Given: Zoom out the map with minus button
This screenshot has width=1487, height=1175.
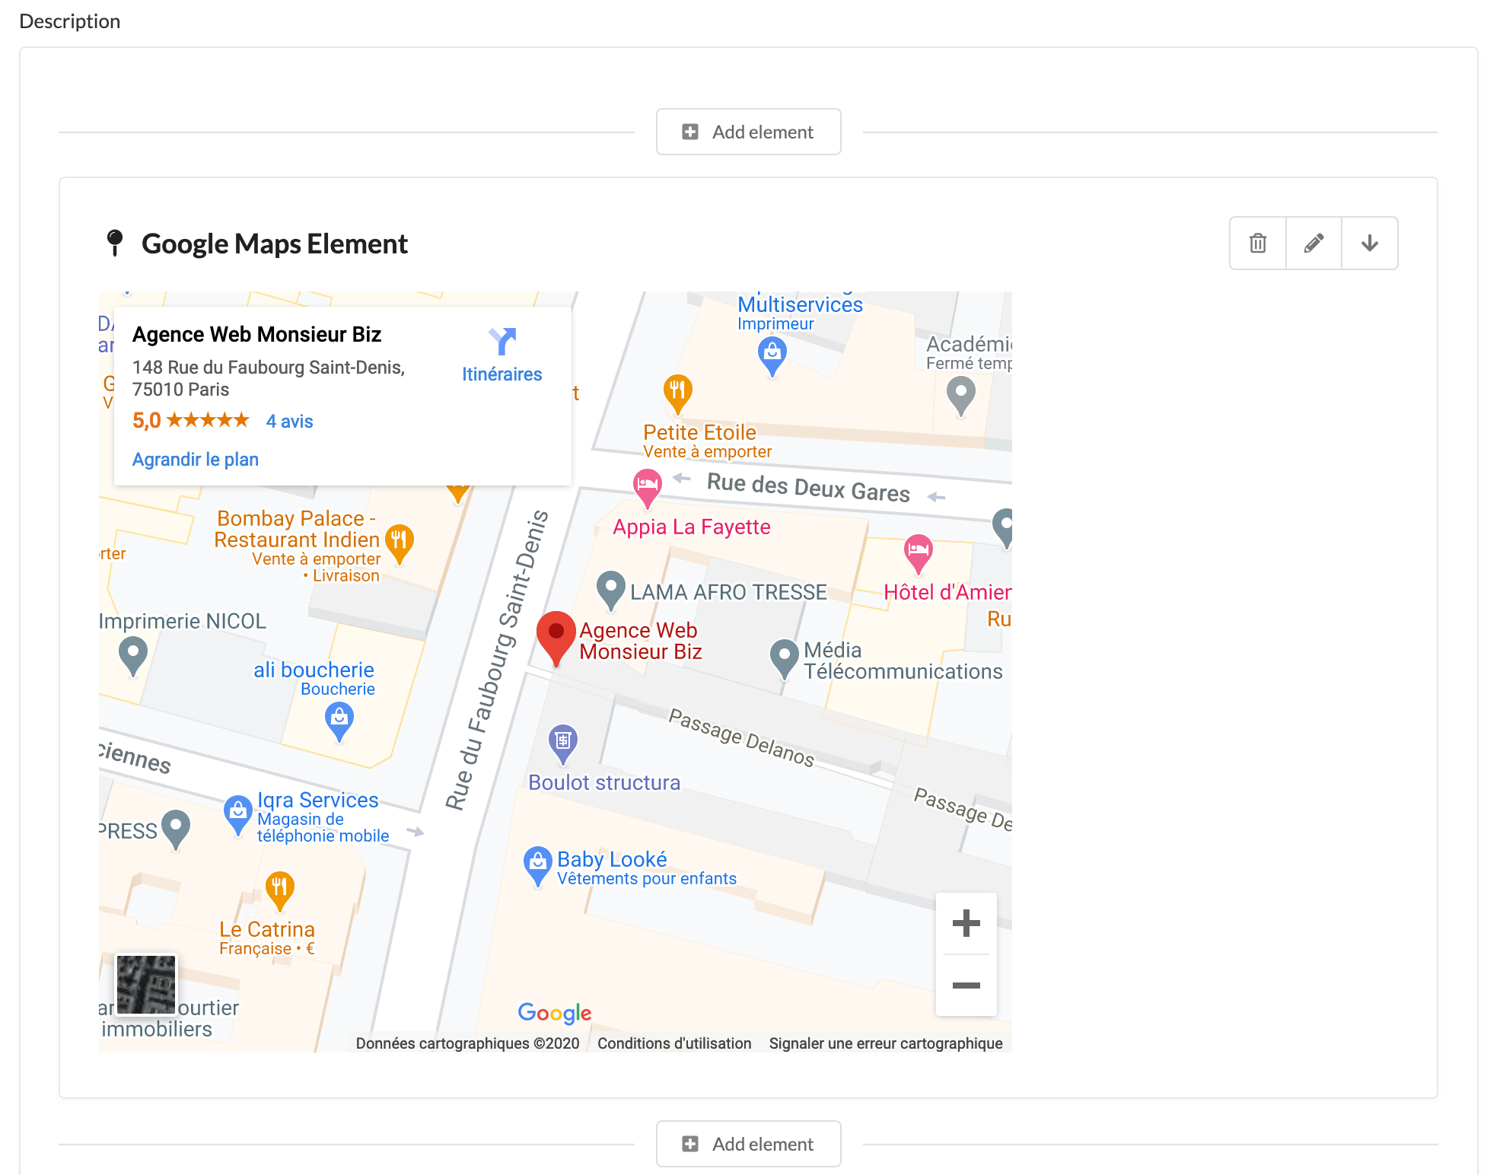Looking at the screenshot, I should click(x=966, y=986).
